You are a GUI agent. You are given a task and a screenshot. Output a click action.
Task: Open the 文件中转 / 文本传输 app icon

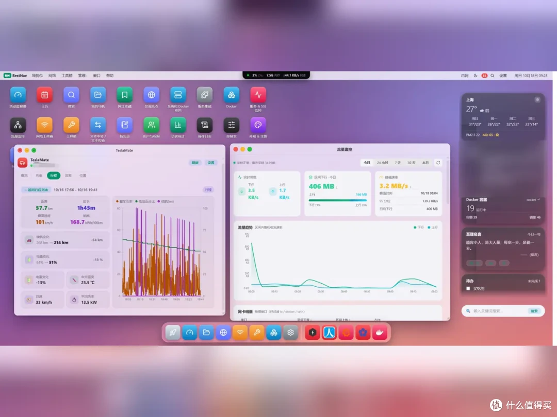point(97,125)
